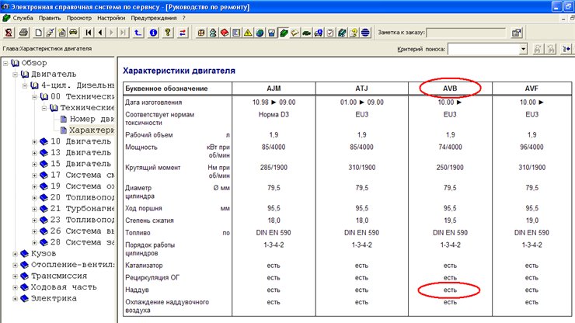Click the globe icon in toolbar
The image size is (575, 323).
pyautogui.click(x=260, y=33)
